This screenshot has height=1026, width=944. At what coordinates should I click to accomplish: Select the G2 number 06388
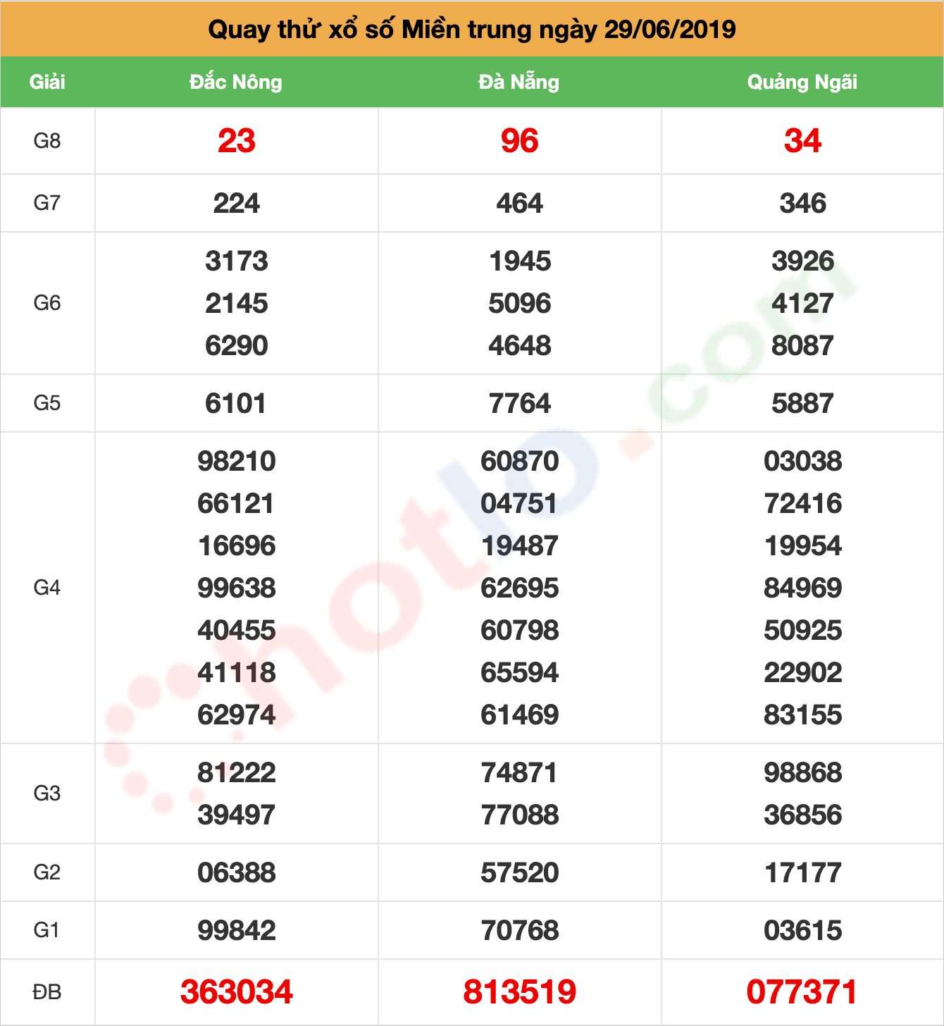click(x=237, y=873)
